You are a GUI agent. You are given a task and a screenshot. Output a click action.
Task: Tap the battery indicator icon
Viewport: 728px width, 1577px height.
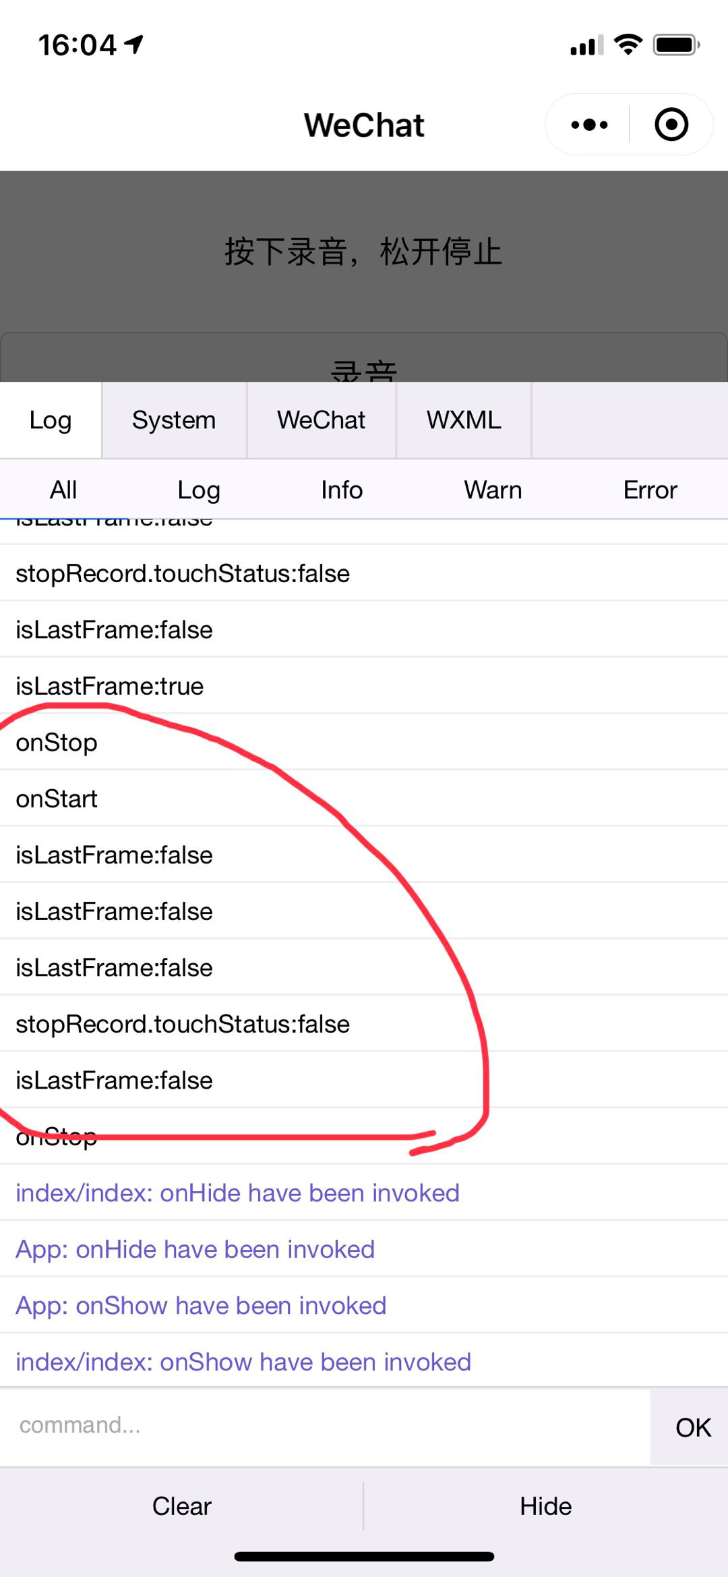[x=676, y=45]
